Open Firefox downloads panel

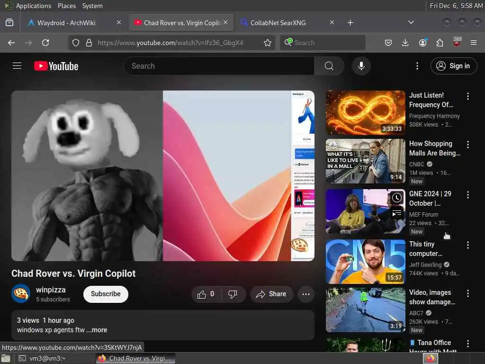pyautogui.click(x=405, y=43)
